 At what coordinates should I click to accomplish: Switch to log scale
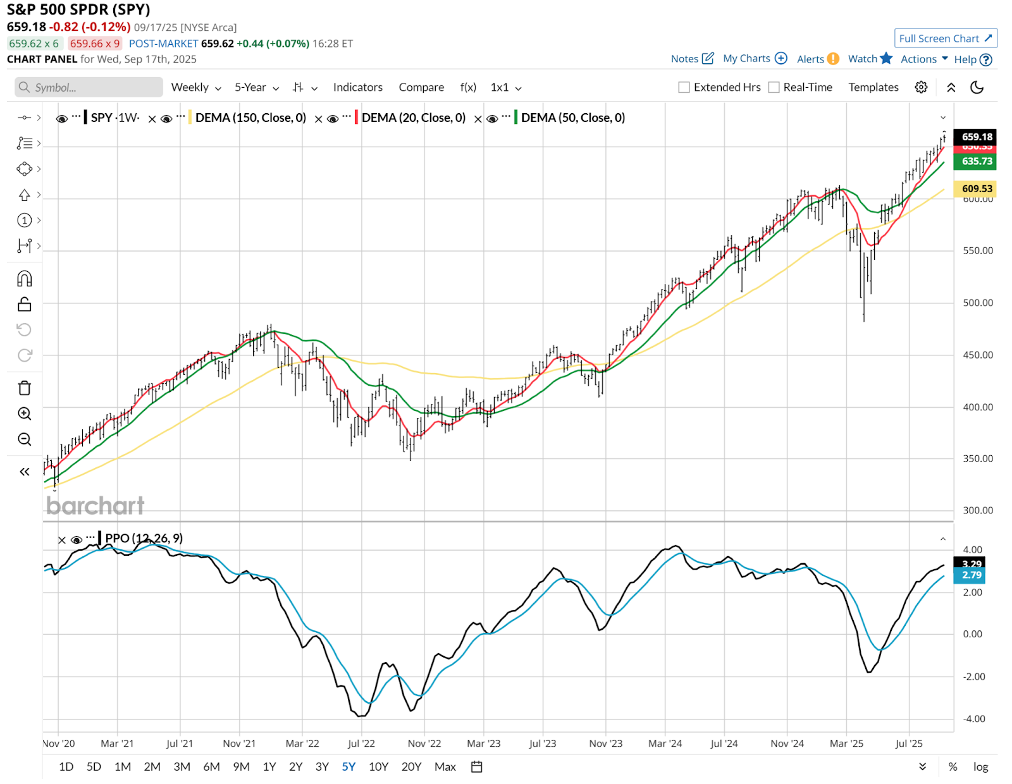pyautogui.click(x=980, y=767)
